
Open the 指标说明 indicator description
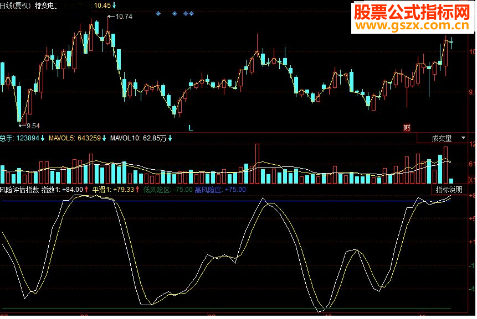click(x=449, y=190)
